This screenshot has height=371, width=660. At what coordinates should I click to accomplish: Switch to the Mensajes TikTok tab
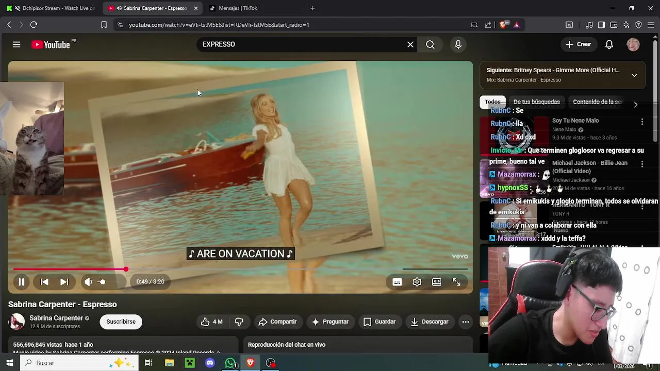pyautogui.click(x=237, y=8)
